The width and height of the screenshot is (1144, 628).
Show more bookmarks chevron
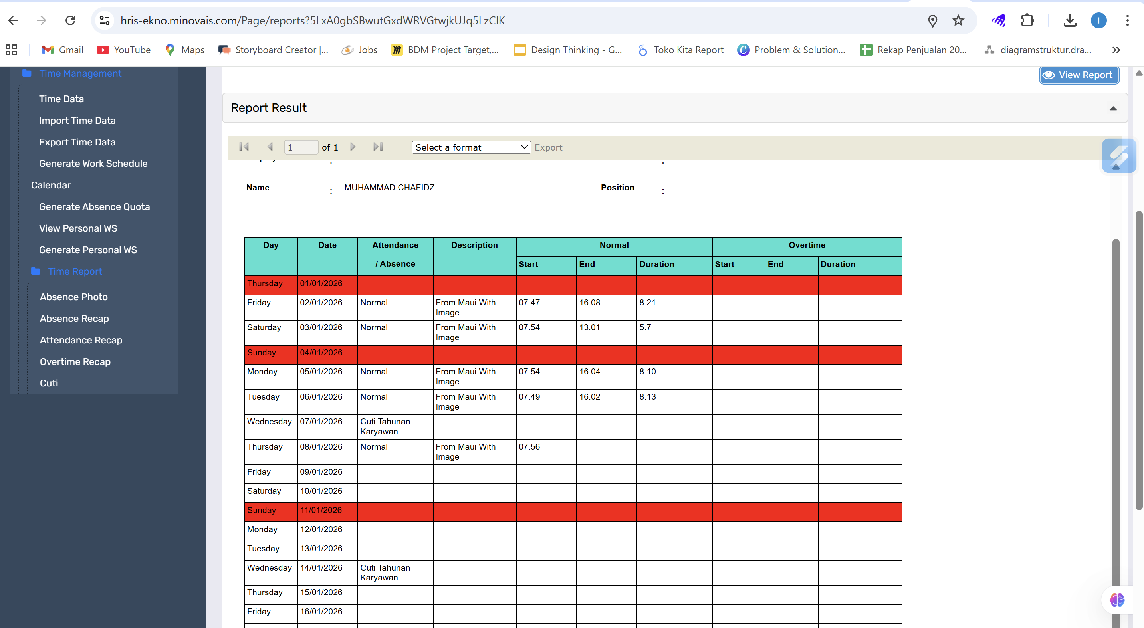point(1116,50)
